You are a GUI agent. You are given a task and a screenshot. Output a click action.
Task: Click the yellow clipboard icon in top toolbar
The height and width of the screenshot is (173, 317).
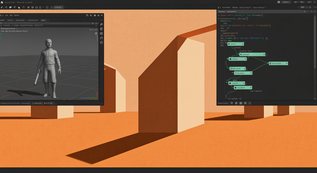52,7
